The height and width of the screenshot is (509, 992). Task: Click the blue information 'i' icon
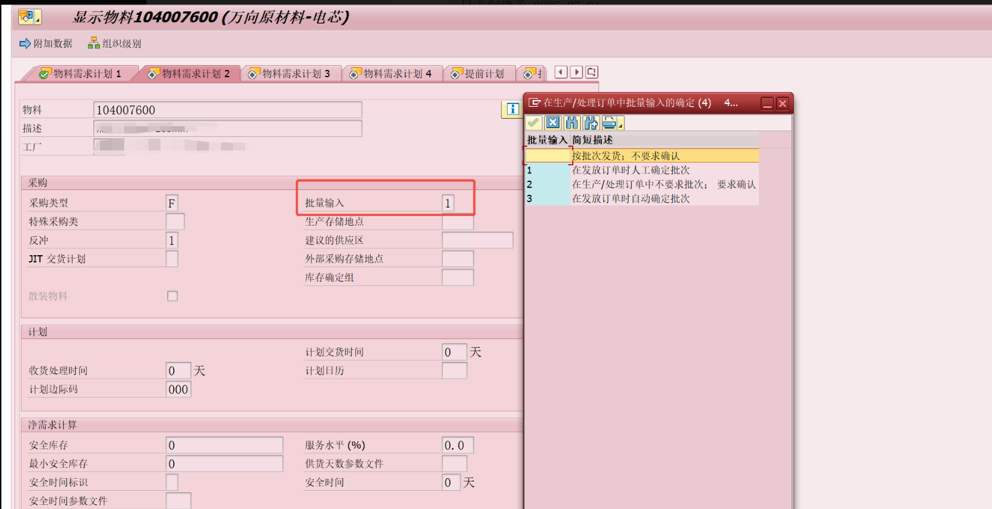tap(512, 109)
